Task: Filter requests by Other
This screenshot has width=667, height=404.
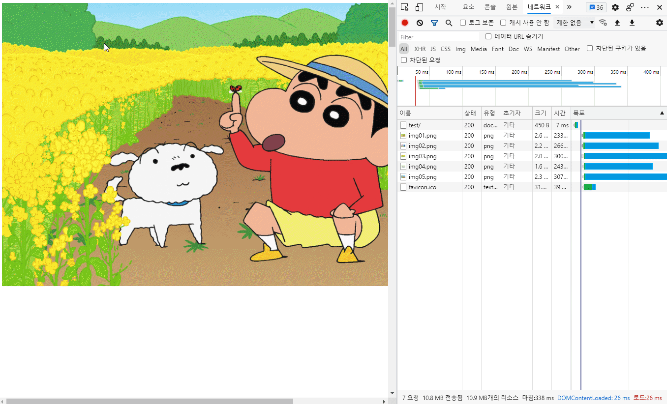Action: [572, 49]
